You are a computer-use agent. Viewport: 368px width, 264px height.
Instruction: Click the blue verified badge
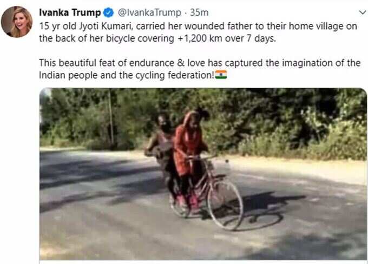pyautogui.click(x=108, y=12)
